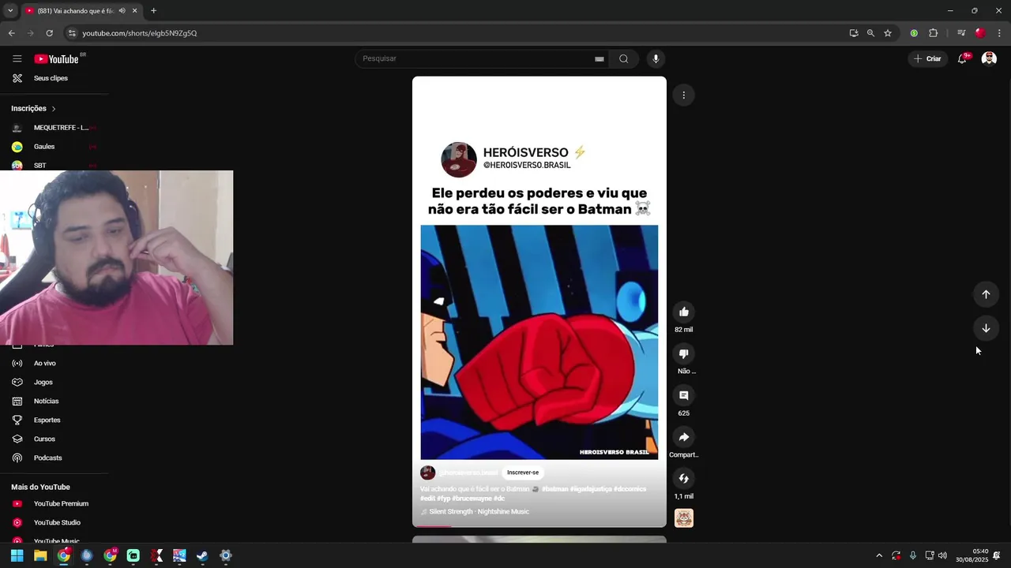Click the address bar URL
Image resolution: width=1011 pixels, height=568 pixels.
pyautogui.click(x=140, y=33)
